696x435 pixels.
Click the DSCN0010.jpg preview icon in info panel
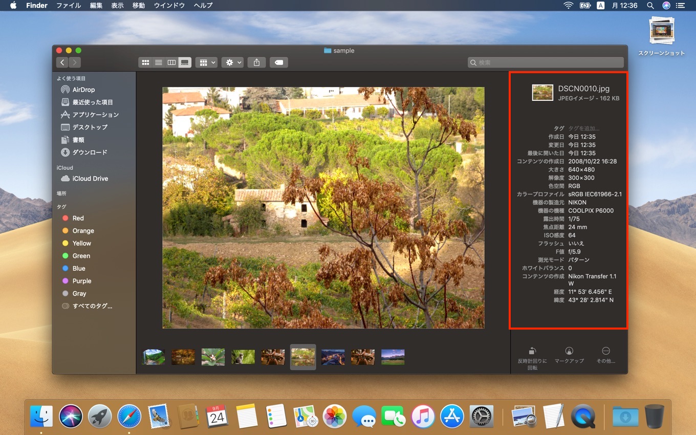(x=542, y=93)
